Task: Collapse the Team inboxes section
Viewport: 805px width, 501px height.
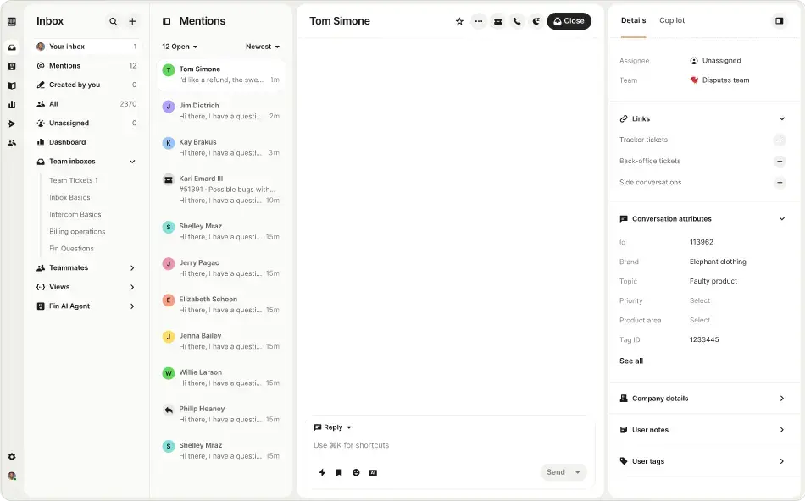Action: (x=132, y=162)
